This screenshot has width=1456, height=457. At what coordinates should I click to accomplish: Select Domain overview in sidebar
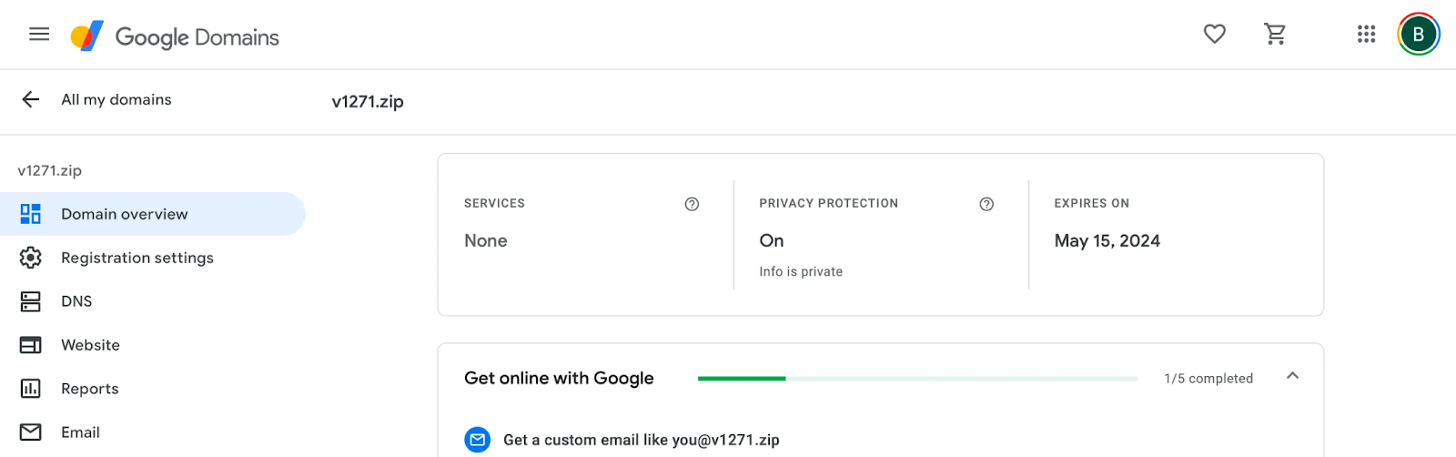[125, 214]
